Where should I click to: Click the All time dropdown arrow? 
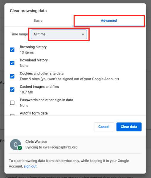[x=83, y=34]
